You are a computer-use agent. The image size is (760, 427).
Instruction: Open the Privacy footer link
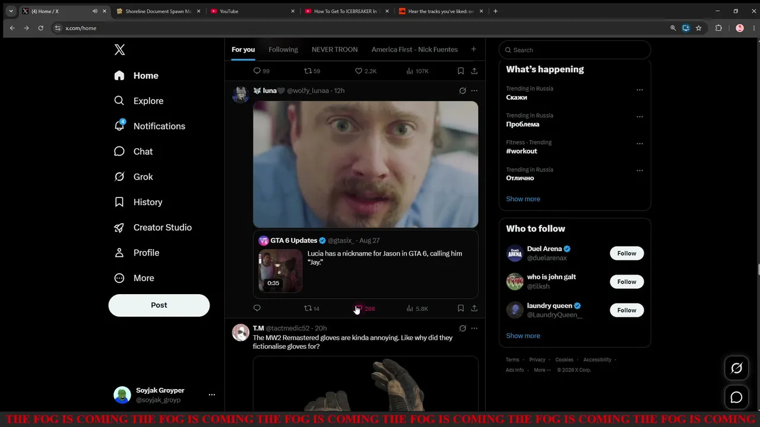537,360
